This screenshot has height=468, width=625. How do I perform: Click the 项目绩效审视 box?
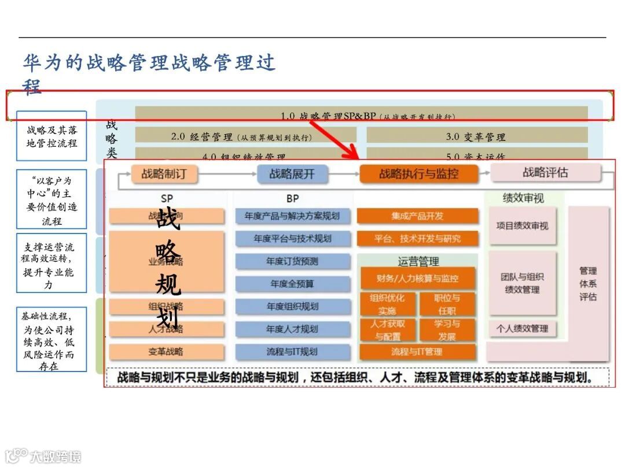point(522,226)
